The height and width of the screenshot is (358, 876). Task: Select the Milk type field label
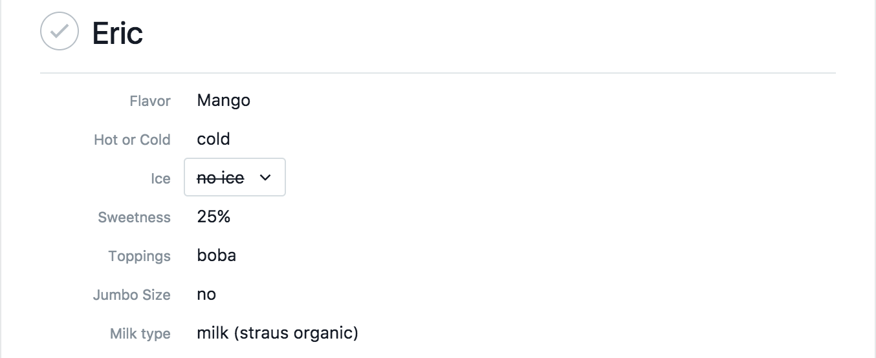[x=140, y=334]
